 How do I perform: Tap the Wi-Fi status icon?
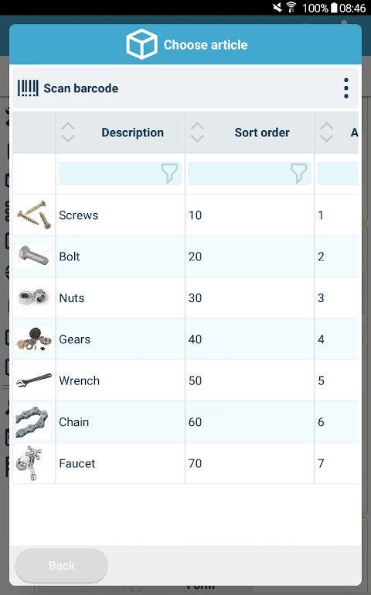point(291,8)
